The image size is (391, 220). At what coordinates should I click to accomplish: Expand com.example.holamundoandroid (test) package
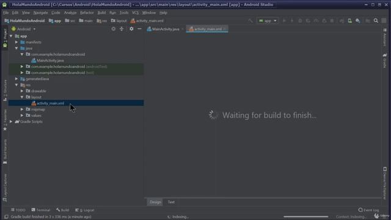[22, 73]
